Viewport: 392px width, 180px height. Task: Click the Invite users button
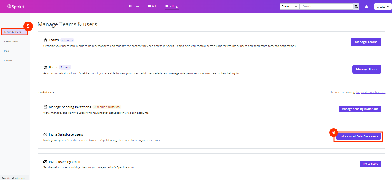pos(370,164)
